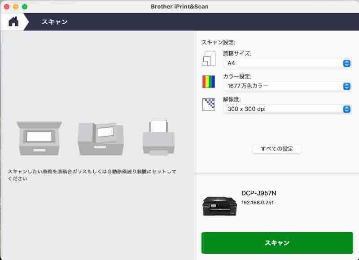Click the document size pages icon
The width and height of the screenshot is (359, 260).
(209, 59)
